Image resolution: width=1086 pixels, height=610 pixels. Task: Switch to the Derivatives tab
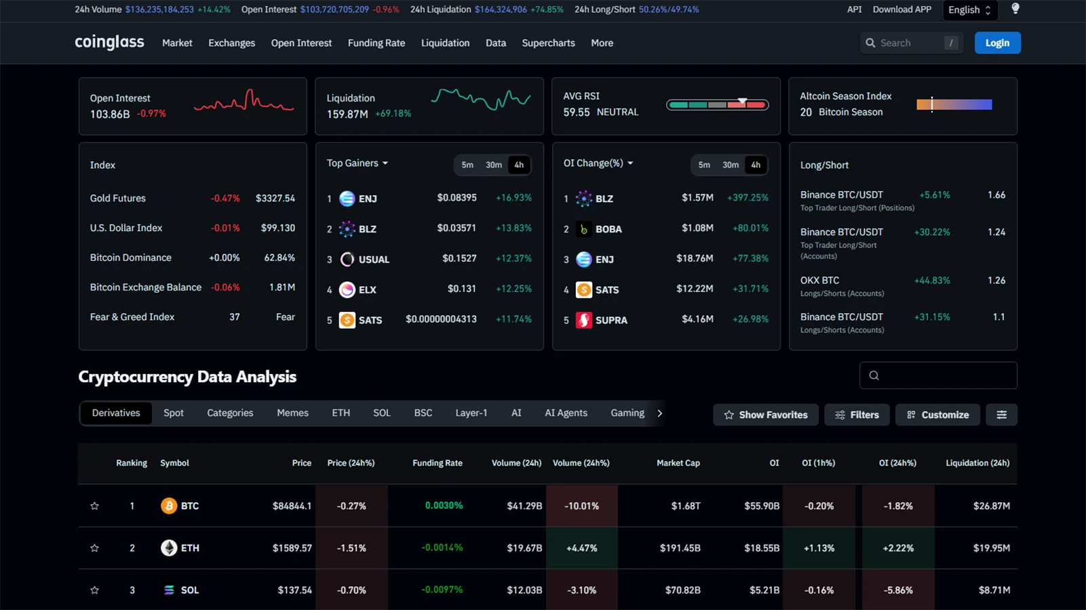click(x=116, y=413)
